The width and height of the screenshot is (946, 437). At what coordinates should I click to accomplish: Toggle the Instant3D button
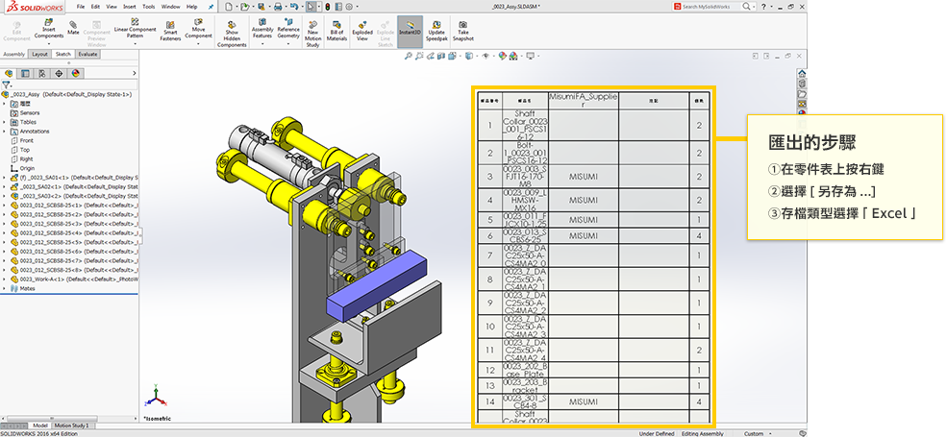click(x=410, y=27)
